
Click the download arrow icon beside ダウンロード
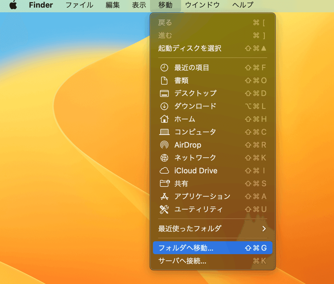164,106
